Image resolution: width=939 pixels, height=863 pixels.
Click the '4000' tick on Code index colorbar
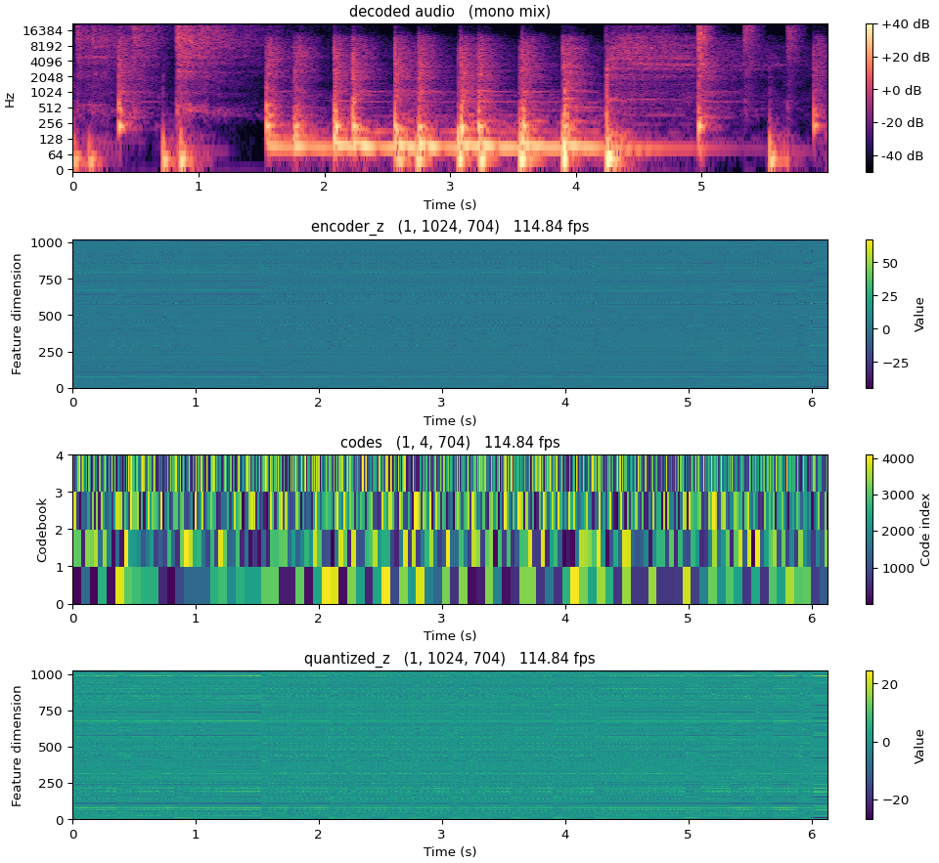point(898,459)
